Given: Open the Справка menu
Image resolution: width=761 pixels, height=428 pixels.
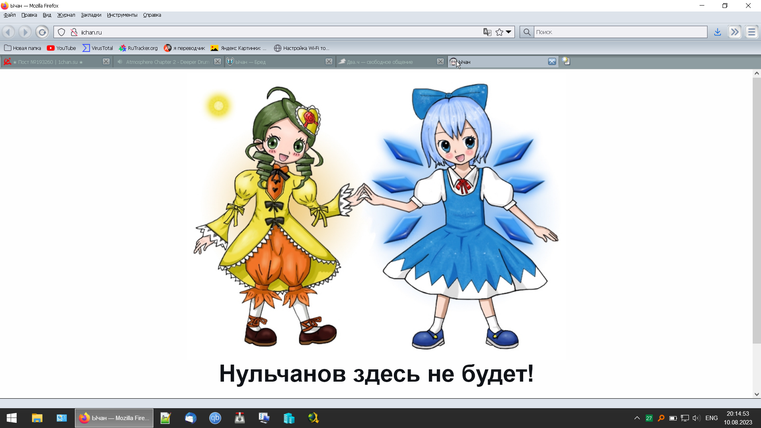Looking at the screenshot, I should pyautogui.click(x=152, y=15).
